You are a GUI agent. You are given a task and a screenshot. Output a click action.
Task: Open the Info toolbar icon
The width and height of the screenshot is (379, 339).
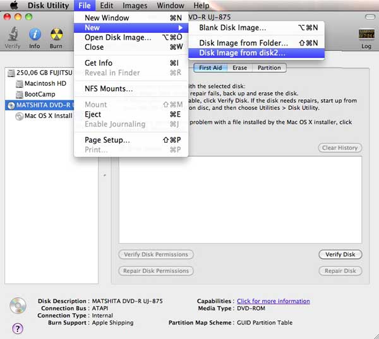tap(35, 34)
